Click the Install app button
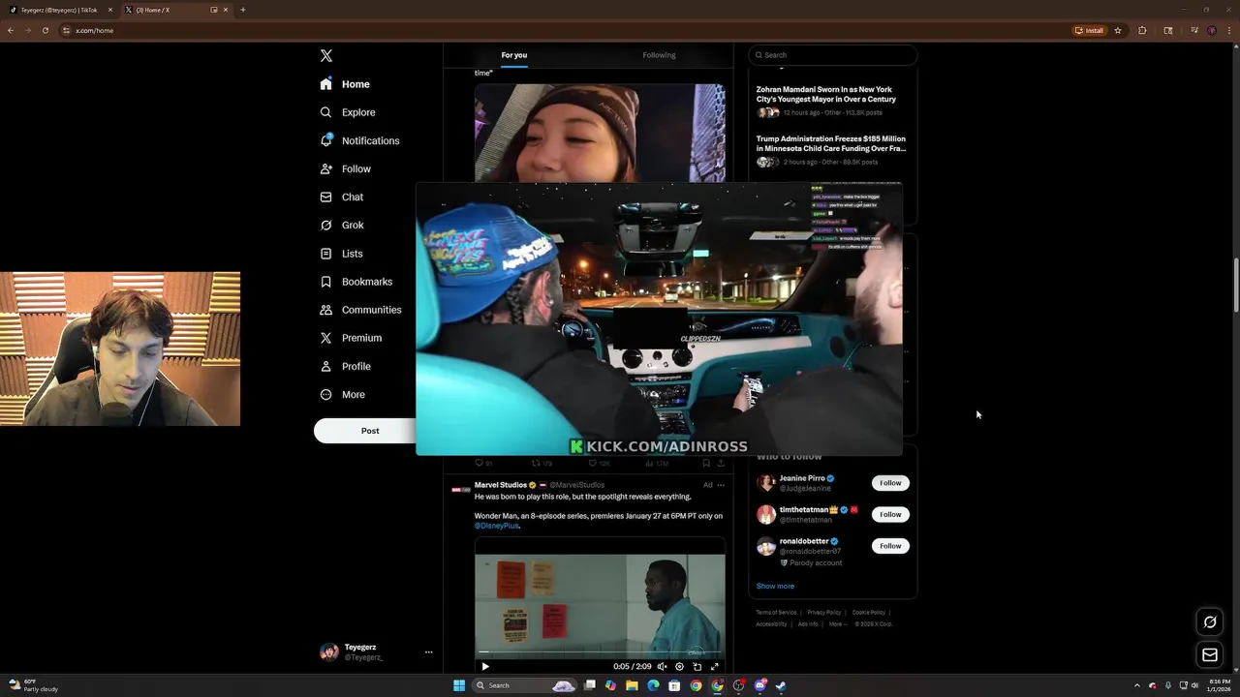The height and width of the screenshot is (697, 1240). [x=1089, y=30]
